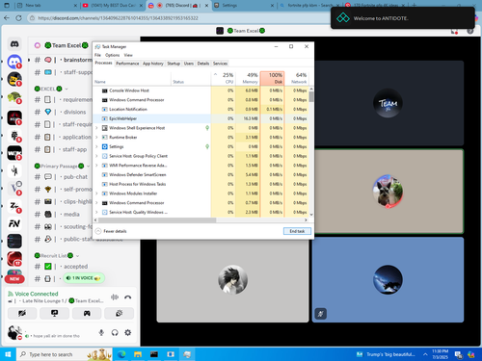Open noise suppression waveform icon

115,297
